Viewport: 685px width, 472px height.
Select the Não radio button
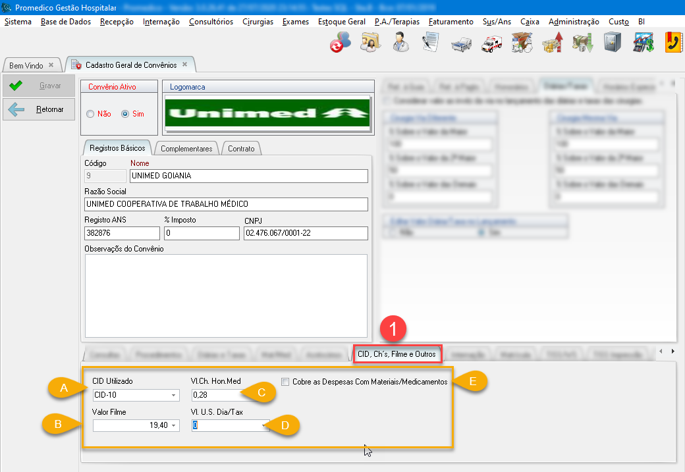tap(91, 114)
